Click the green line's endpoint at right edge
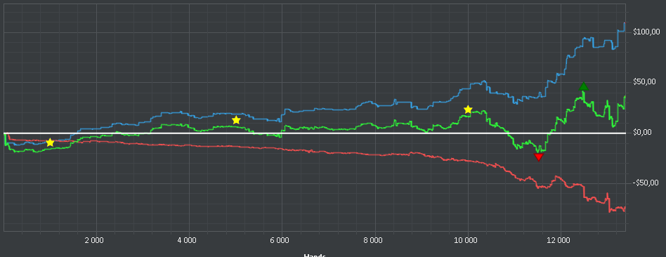The width and height of the screenshot is (666, 257). pos(625,96)
